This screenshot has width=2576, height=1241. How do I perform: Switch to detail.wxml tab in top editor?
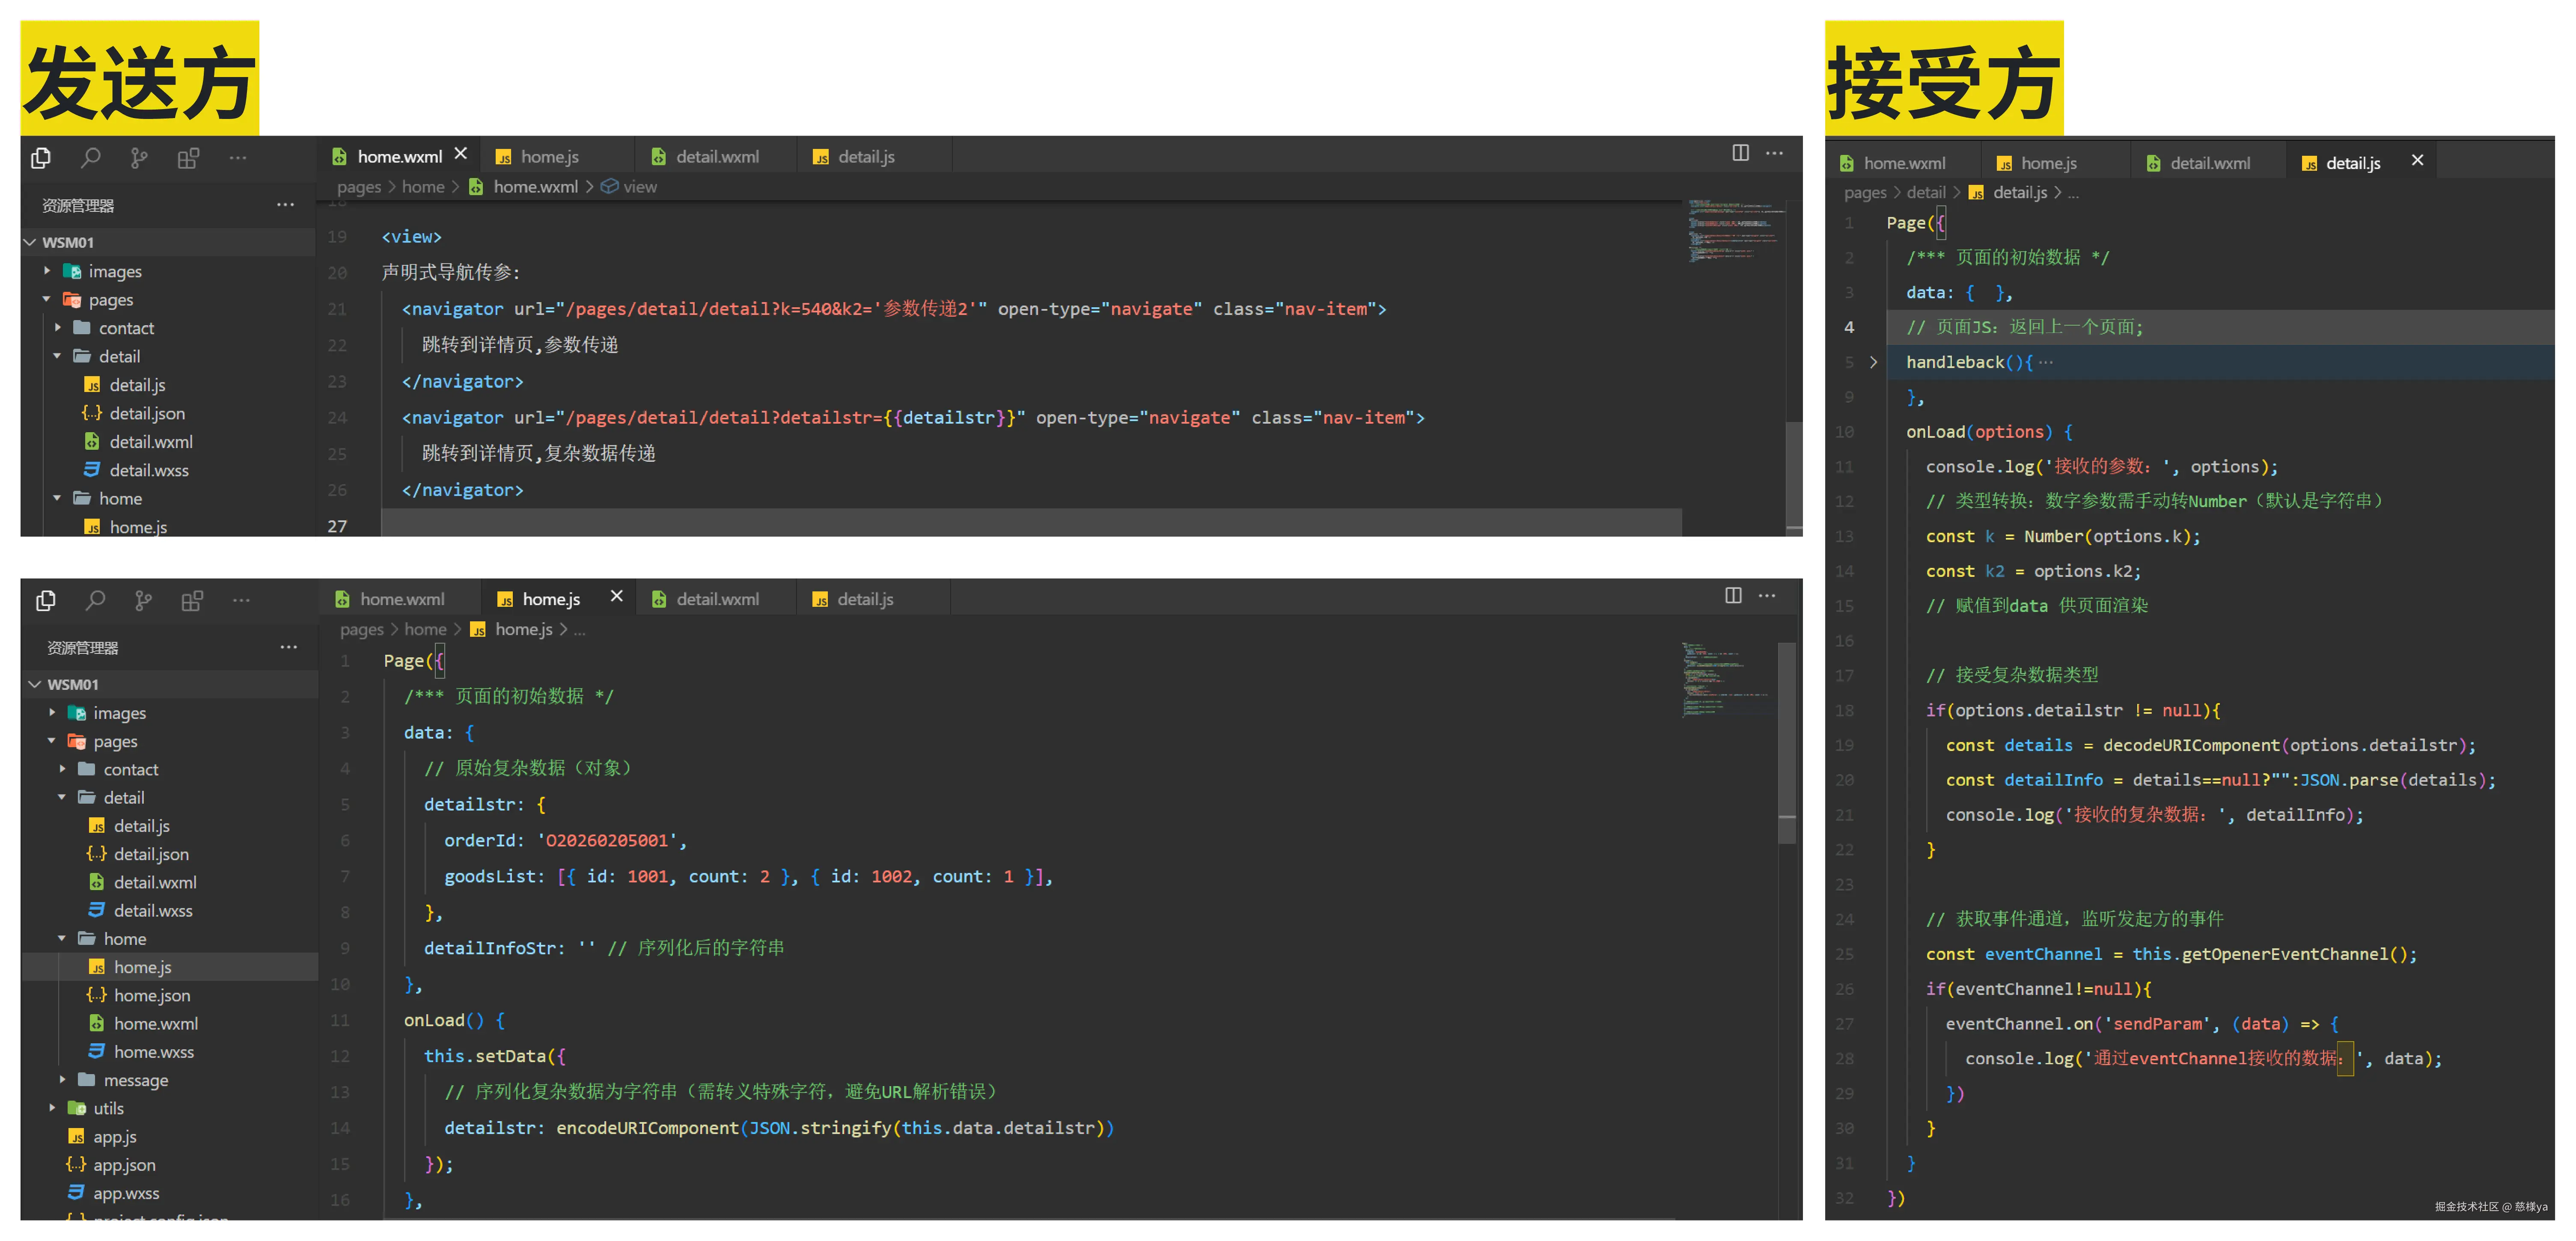[x=716, y=157]
